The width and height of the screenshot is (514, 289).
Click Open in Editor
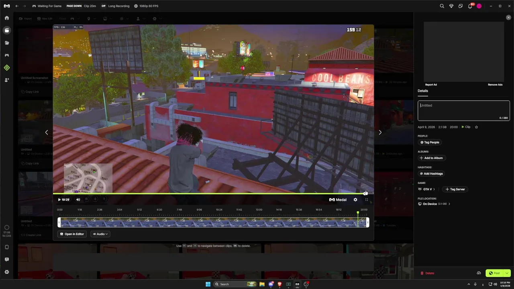[72, 234]
